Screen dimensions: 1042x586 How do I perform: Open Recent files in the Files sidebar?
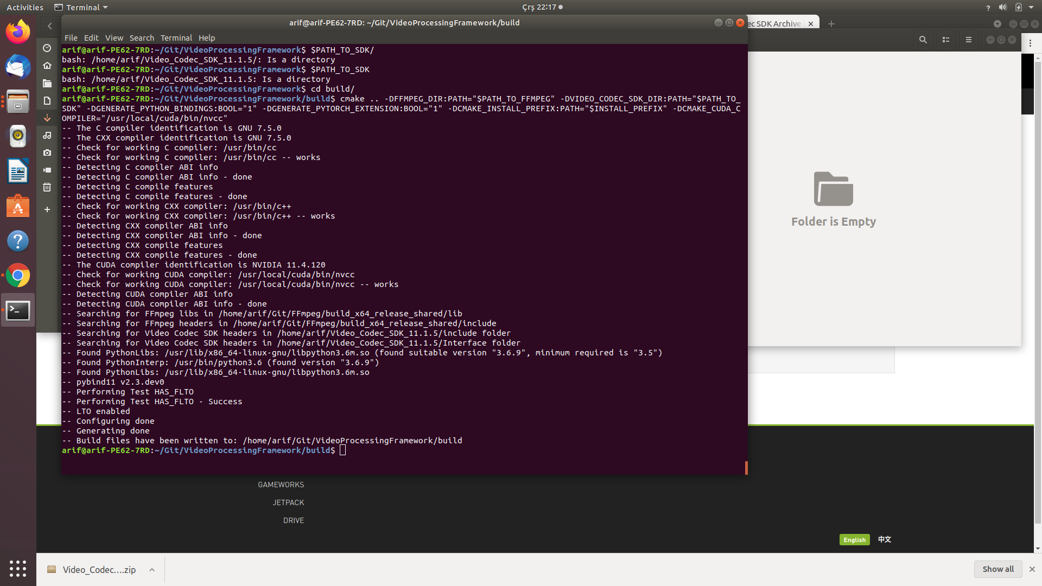pos(47,48)
